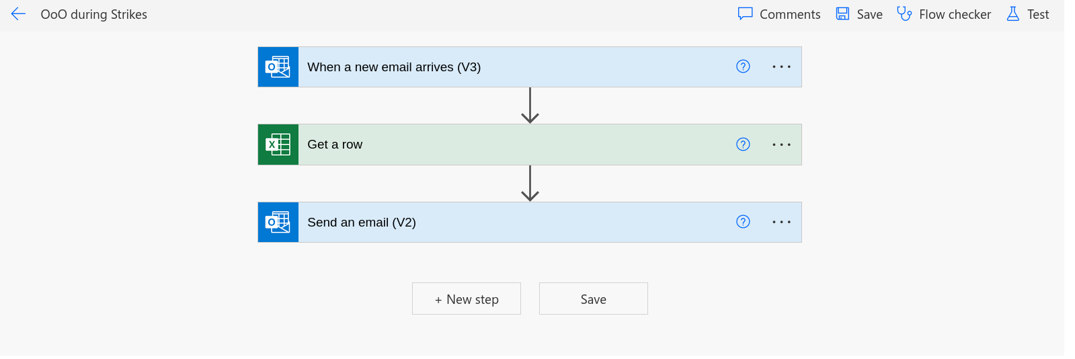Click the bottom Save button
This screenshot has height=359, width=1075.
click(594, 298)
